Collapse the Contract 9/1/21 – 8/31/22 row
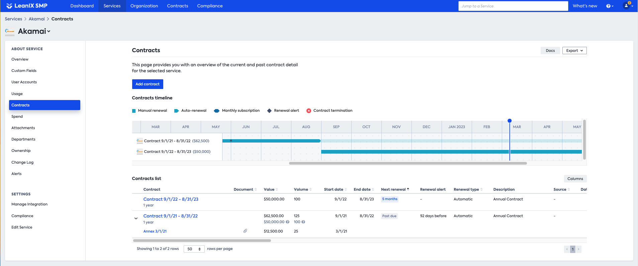 click(136, 218)
